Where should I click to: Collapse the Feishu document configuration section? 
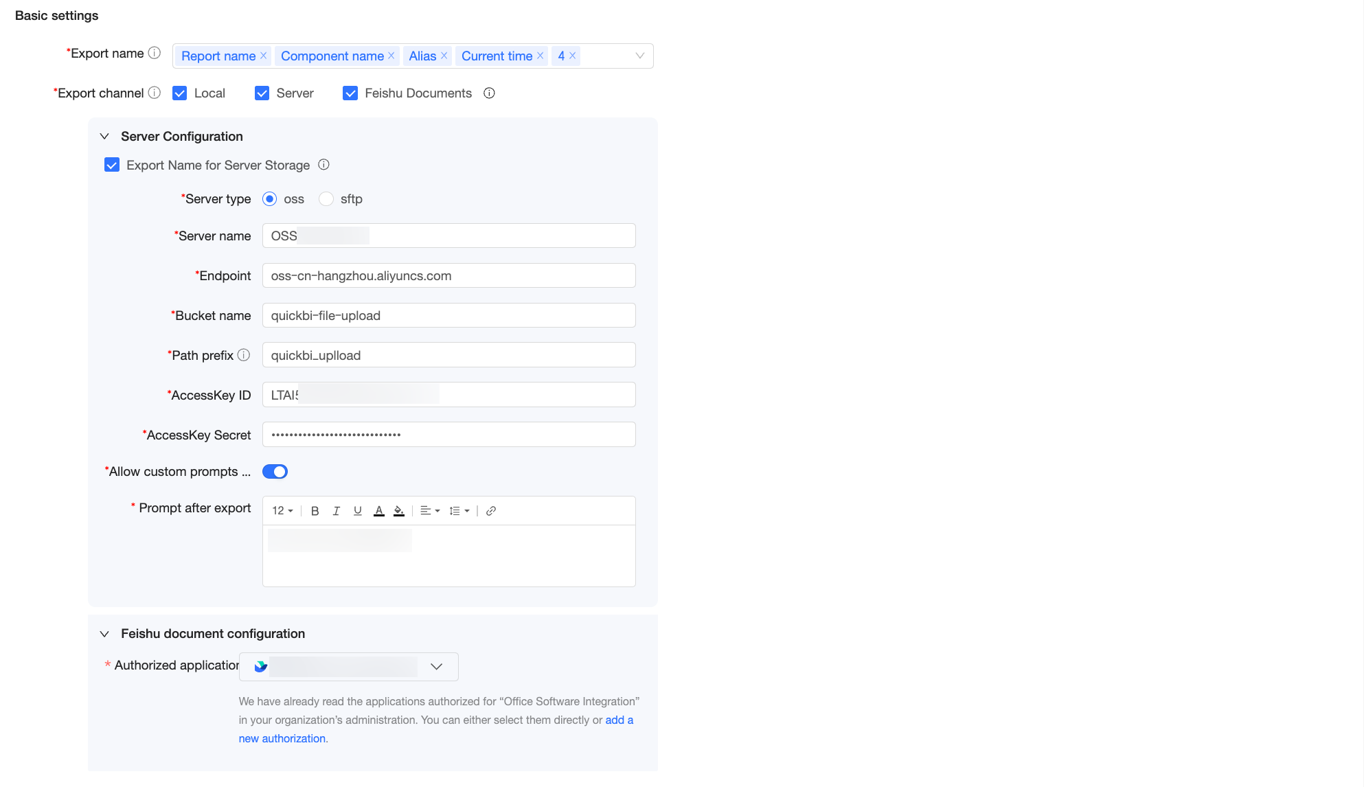tap(104, 634)
